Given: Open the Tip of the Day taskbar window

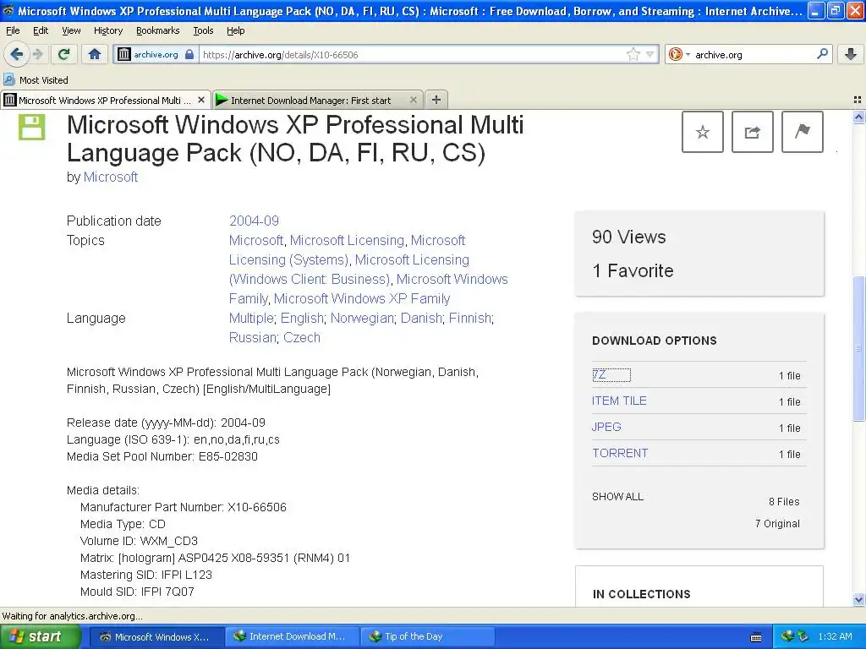Looking at the screenshot, I should (426, 637).
